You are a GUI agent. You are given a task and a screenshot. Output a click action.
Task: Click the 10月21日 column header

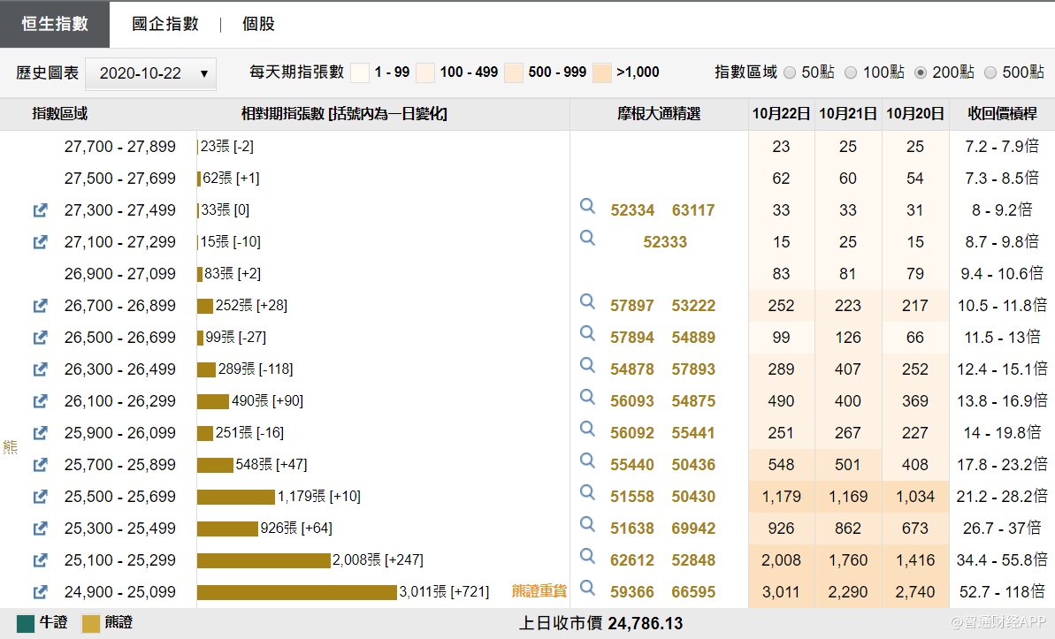847,114
